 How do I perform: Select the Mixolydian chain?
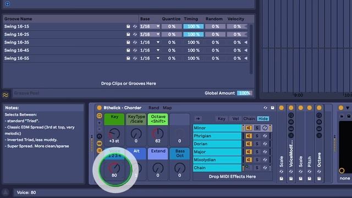(217, 160)
